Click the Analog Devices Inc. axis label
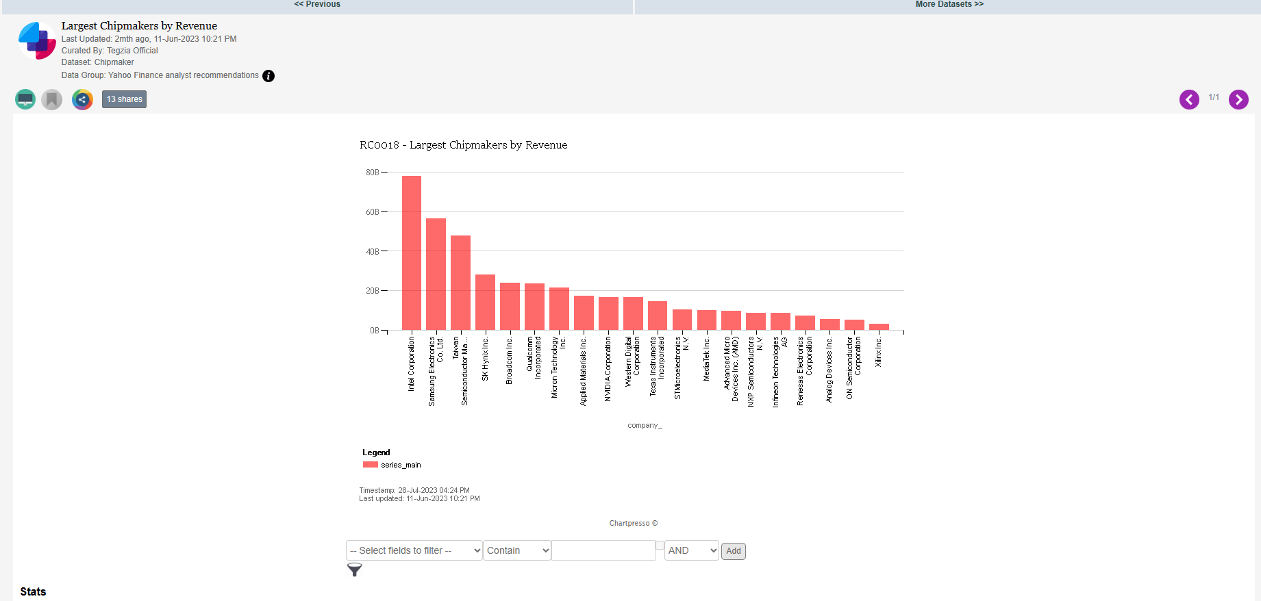Viewport: 1261px width, 601px height. click(x=829, y=369)
